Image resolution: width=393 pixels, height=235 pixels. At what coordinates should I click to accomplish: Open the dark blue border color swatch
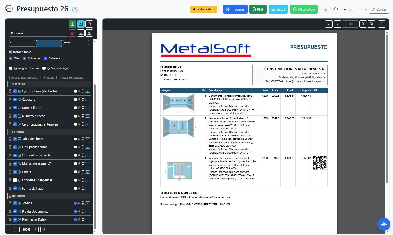tap(49, 44)
